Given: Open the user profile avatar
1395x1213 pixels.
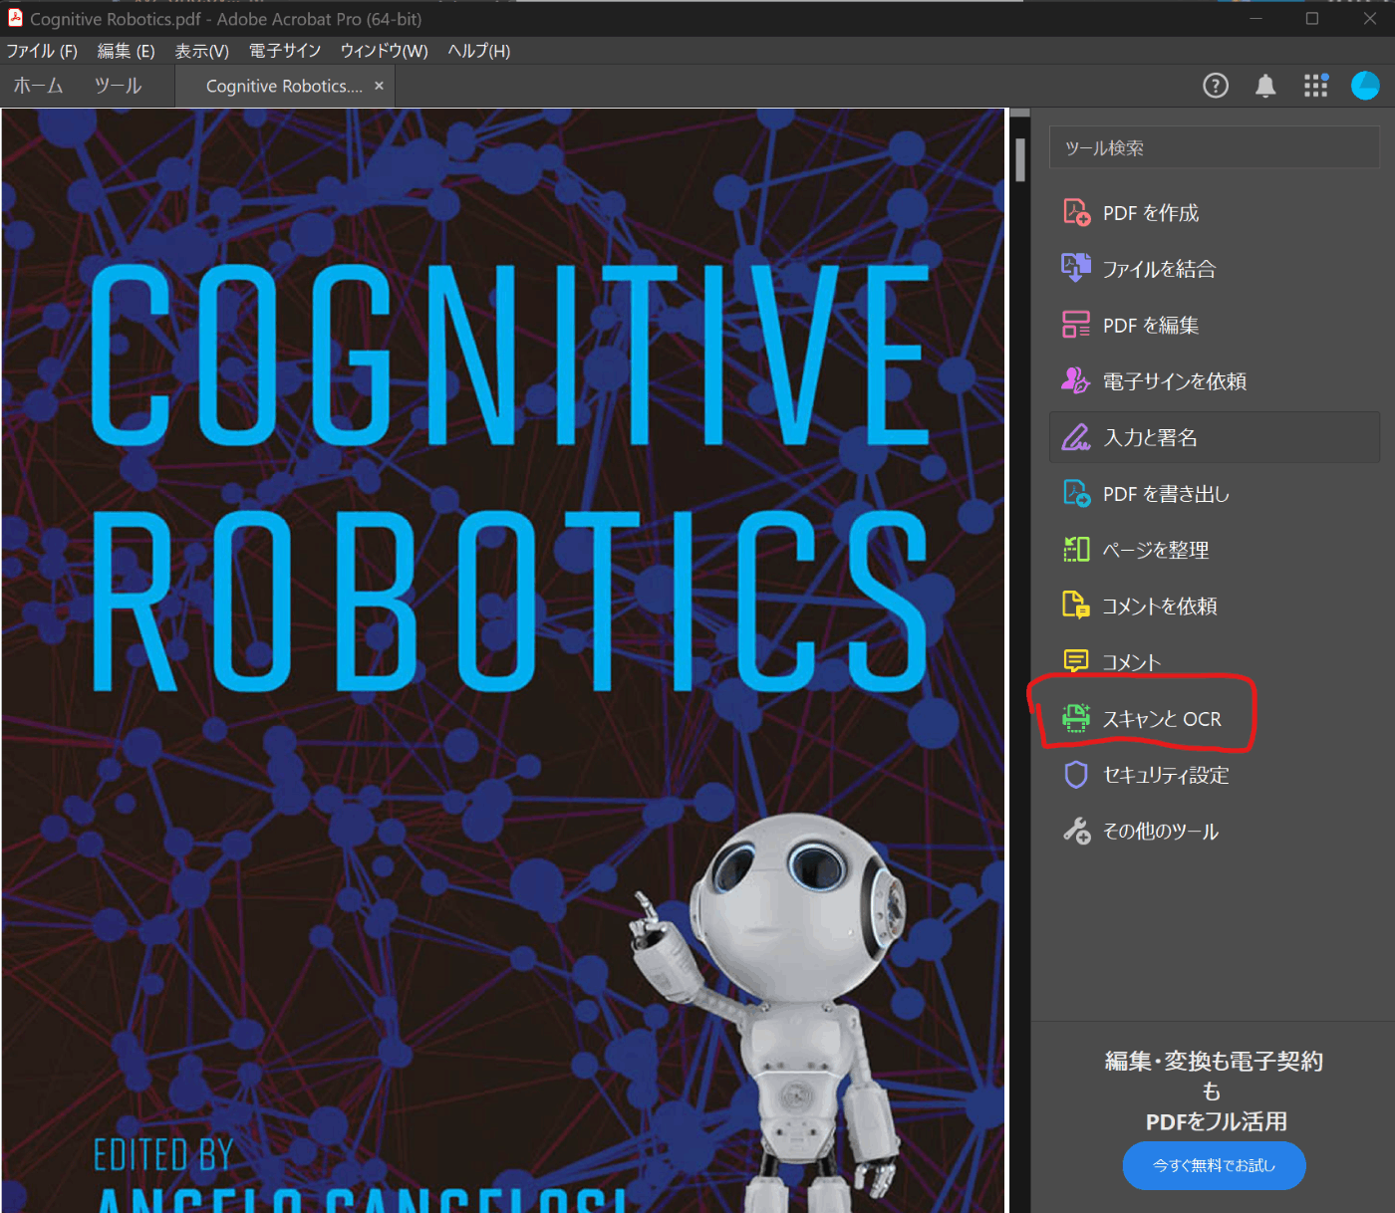Looking at the screenshot, I should 1365,86.
